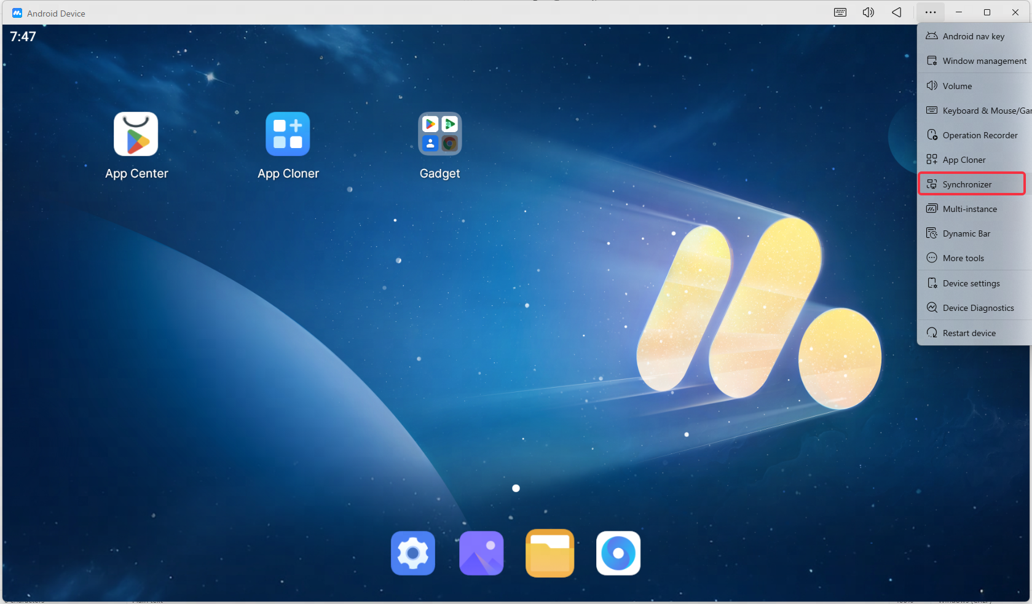1032x604 pixels.
Task: Open the Gadget folder icon
Action: coord(440,134)
